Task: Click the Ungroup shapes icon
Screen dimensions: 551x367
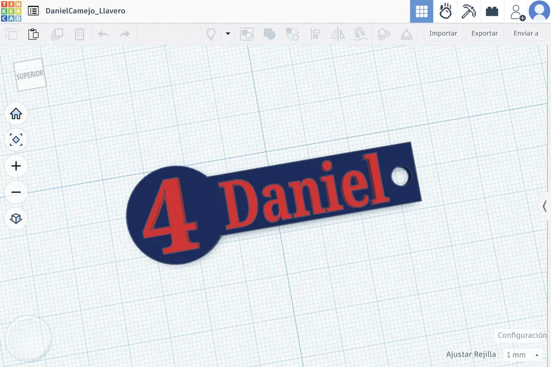Action: click(x=292, y=34)
